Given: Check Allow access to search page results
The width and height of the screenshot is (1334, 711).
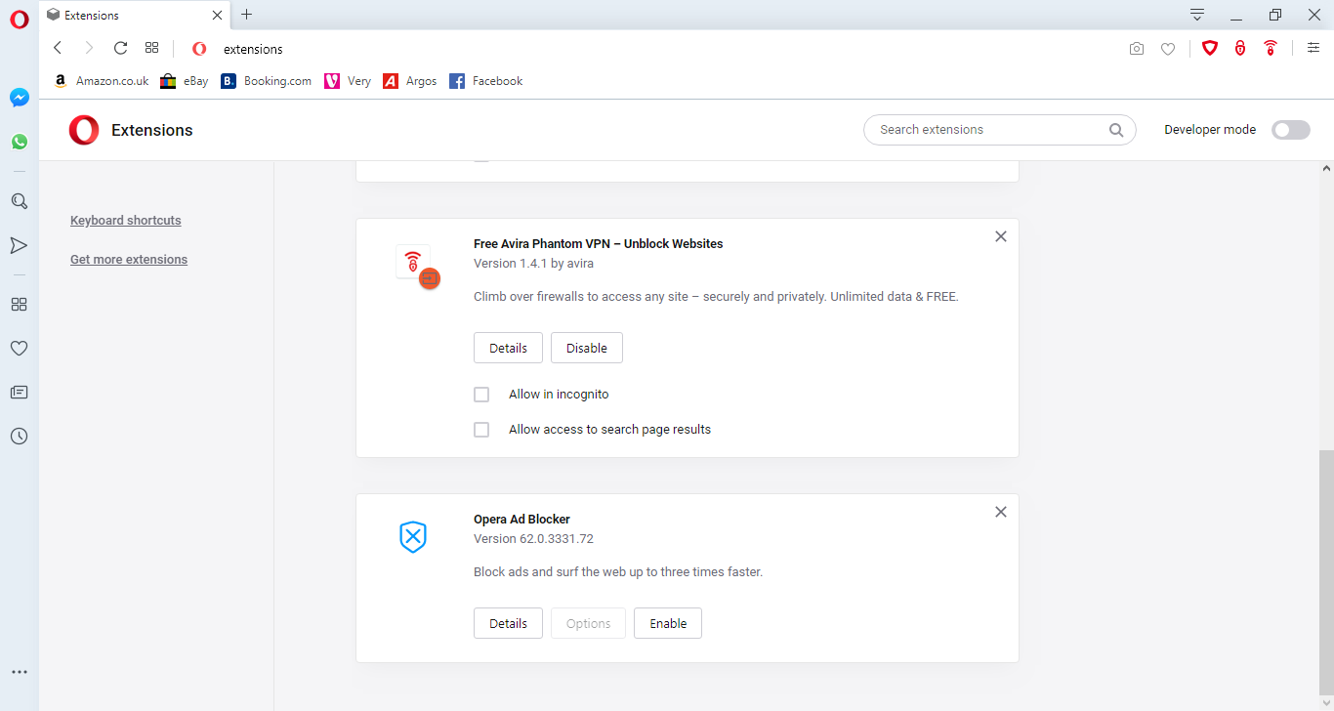Looking at the screenshot, I should click(481, 430).
